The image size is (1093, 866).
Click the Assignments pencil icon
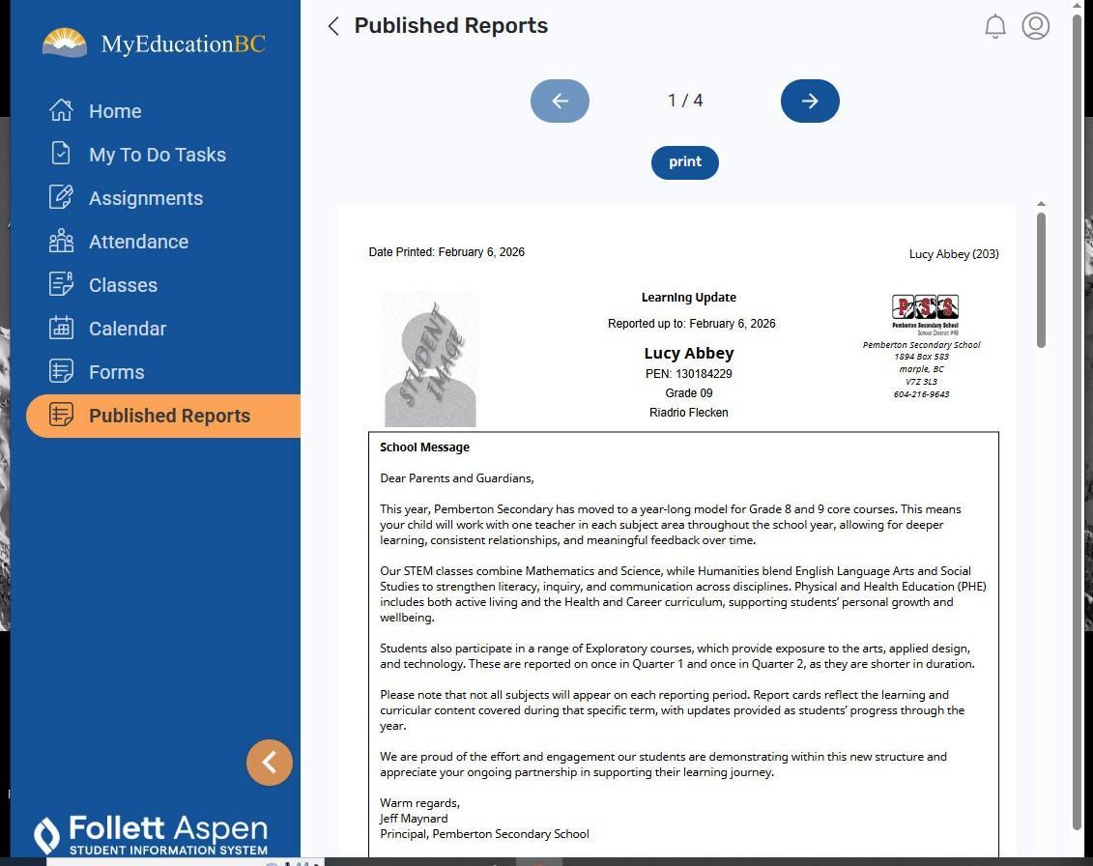[x=61, y=198]
